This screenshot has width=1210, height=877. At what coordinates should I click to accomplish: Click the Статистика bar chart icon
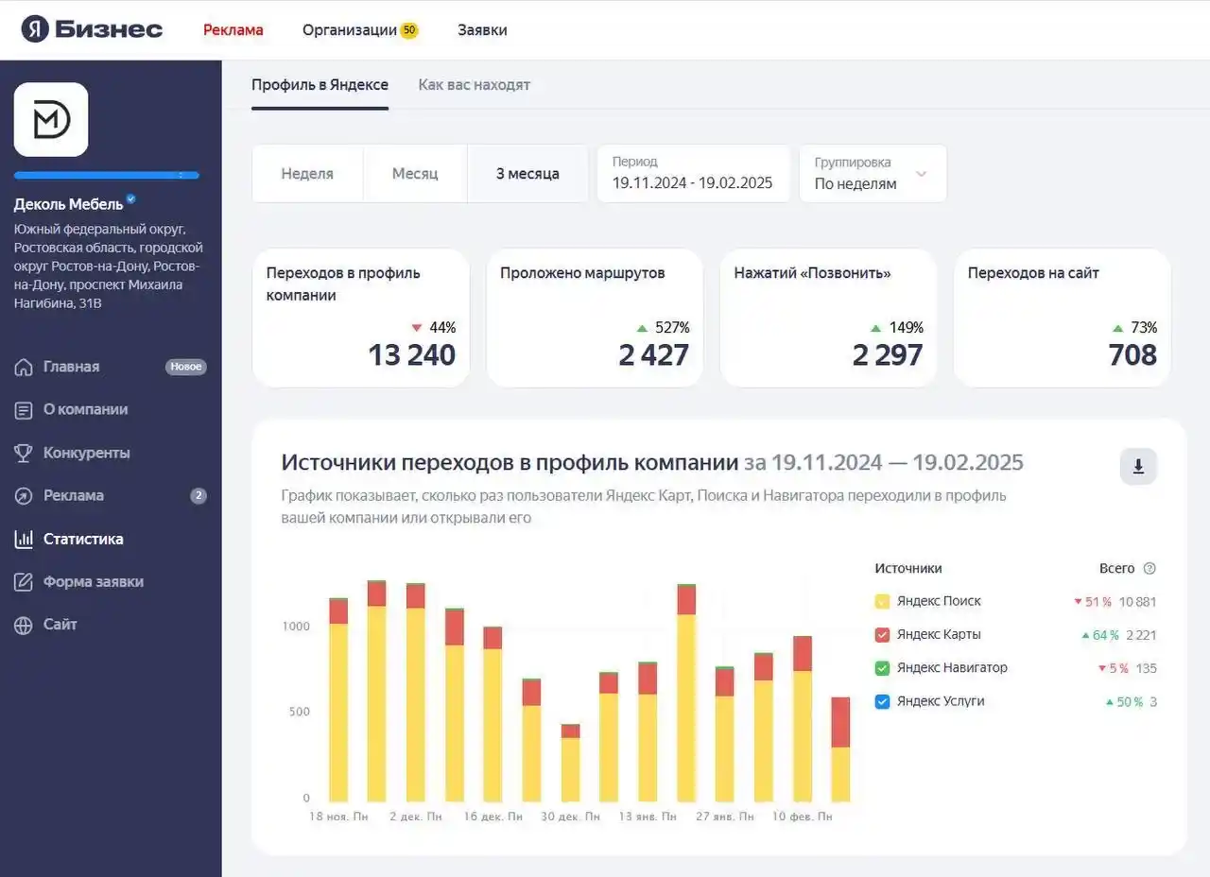[x=24, y=540]
